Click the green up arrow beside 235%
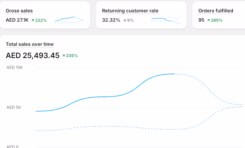Image resolution: width=245 pixels, height=148 pixels. click(64, 56)
